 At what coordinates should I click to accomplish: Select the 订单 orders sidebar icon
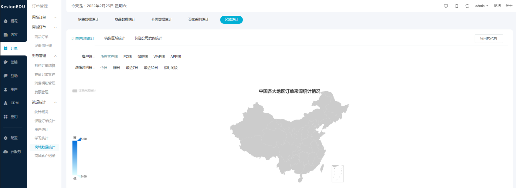(5, 49)
